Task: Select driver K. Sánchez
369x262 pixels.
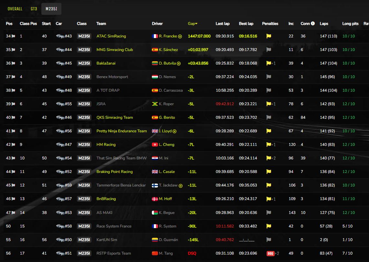Action: 168,50
